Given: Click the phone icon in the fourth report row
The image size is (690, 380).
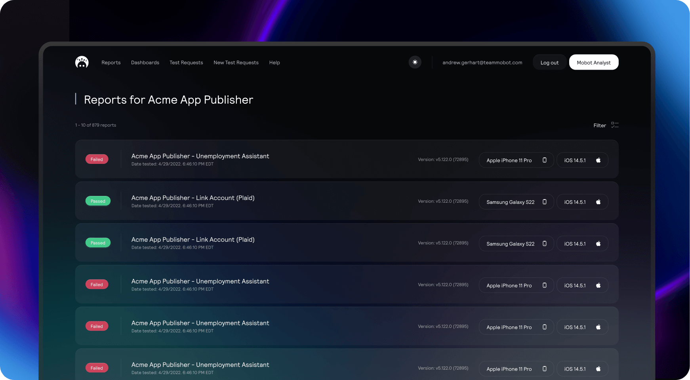Looking at the screenshot, I should pyautogui.click(x=545, y=285).
